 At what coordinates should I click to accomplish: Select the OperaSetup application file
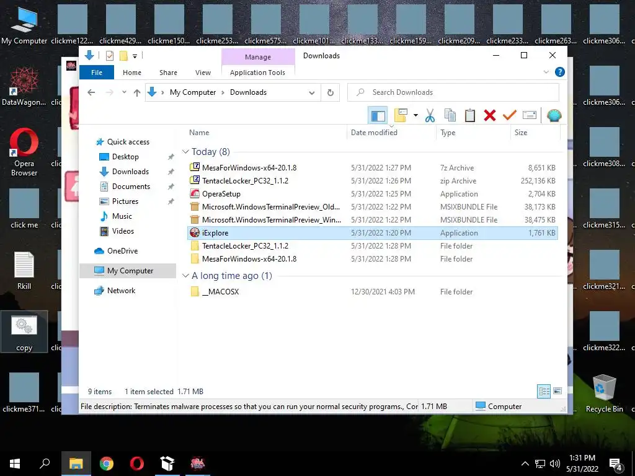pyautogui.click(x=373, y=194)
